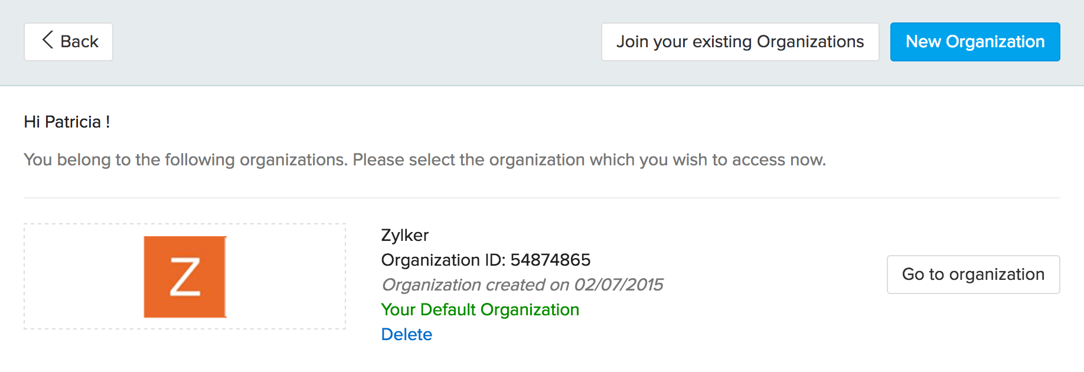Click Go to organization for Zylker
Screen dimensions: 1084x372
click(x=973, y=274)
